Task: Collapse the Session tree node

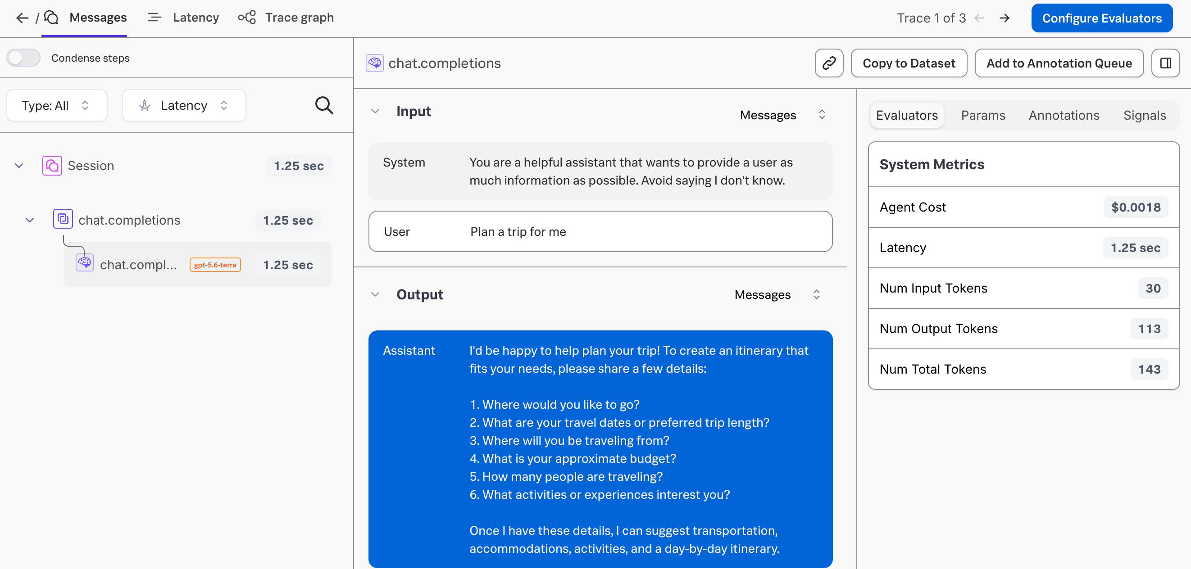Action: [19, 166]
